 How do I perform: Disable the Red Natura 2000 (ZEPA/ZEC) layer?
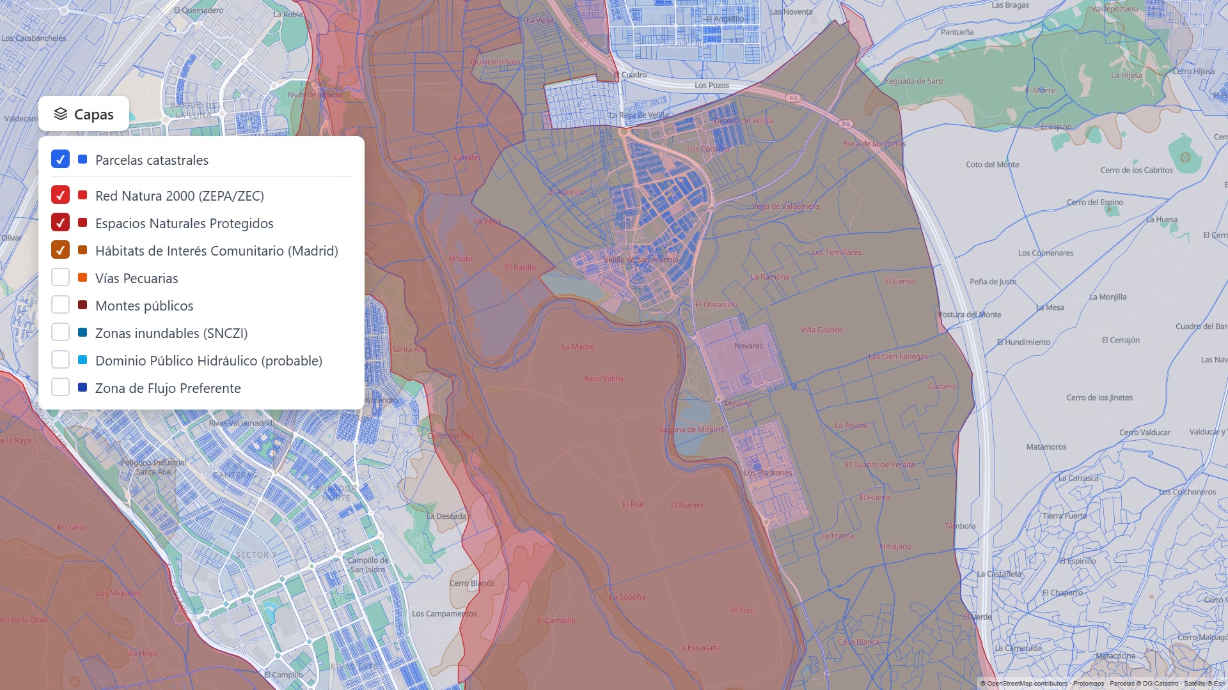click(60, 195)
